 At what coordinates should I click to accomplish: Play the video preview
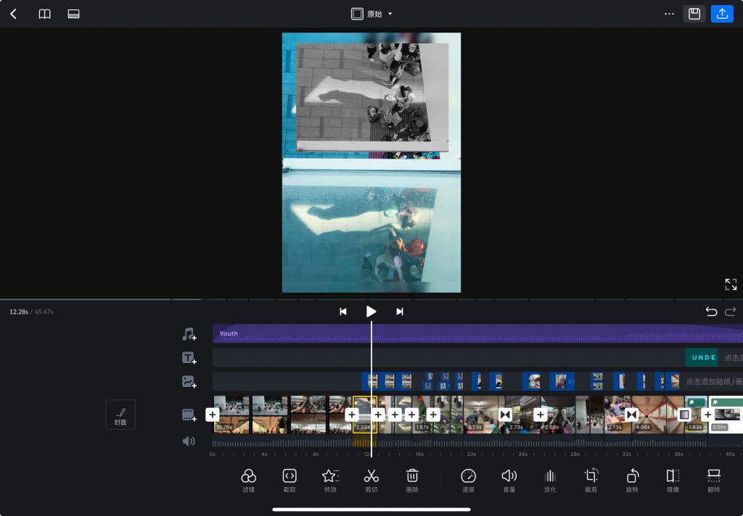click(x=371, y=312)
